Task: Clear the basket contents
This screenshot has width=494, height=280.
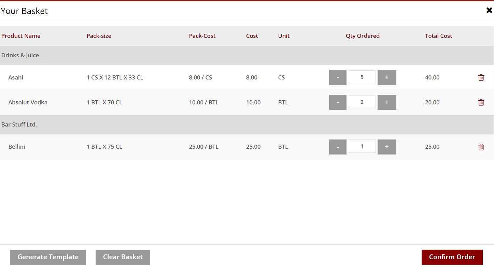Action: point(123,257)
